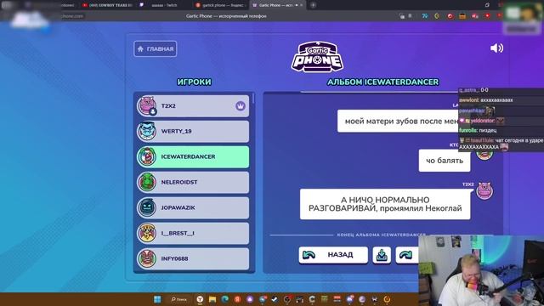Select player ICEWATERDANCER in the list
Viewport: 544px width, 306px height.
pos(193,156)
